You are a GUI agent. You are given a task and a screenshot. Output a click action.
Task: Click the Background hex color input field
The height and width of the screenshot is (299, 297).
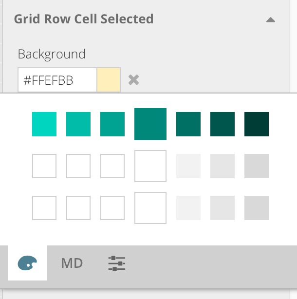[57, 80]
